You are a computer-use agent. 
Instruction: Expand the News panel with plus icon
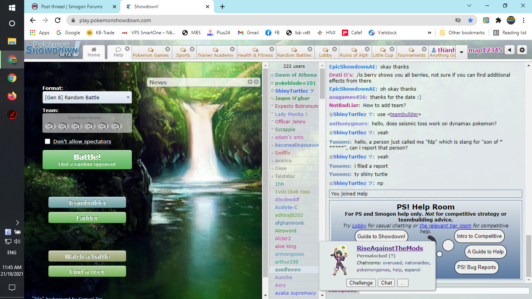point(250,82)
